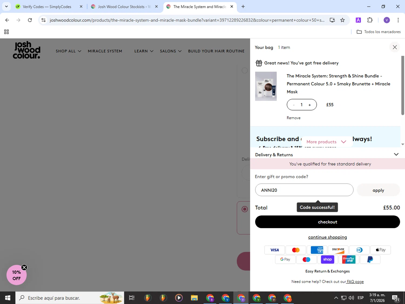
Task: Open the FAQ page link
Action: coord(355,282)
